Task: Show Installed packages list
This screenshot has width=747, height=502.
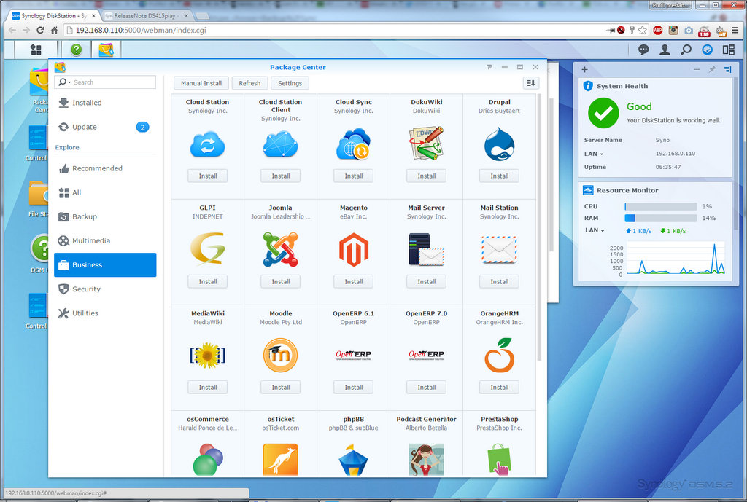Action: click(105, 103)
